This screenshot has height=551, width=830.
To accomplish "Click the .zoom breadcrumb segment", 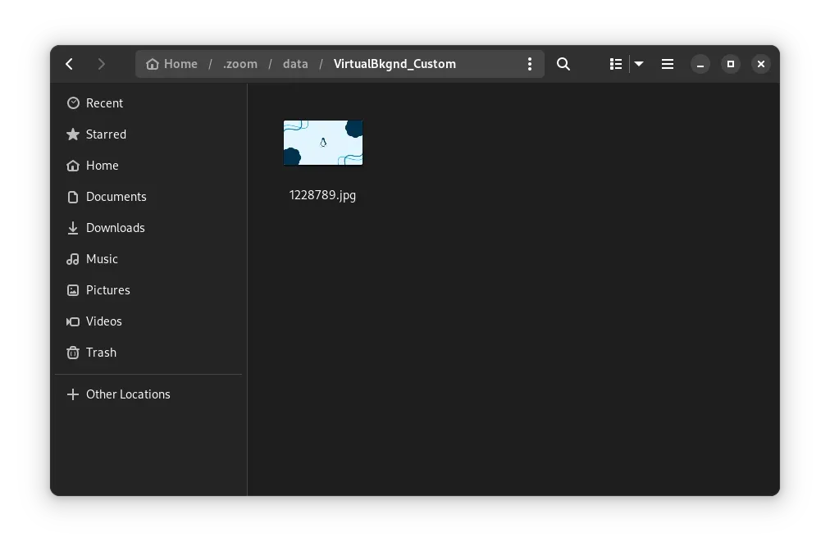I will 239,63.
